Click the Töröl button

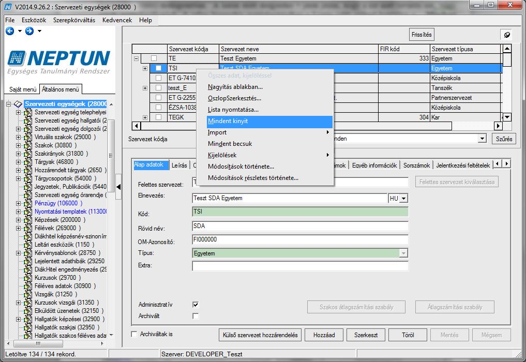click(408, 335)
